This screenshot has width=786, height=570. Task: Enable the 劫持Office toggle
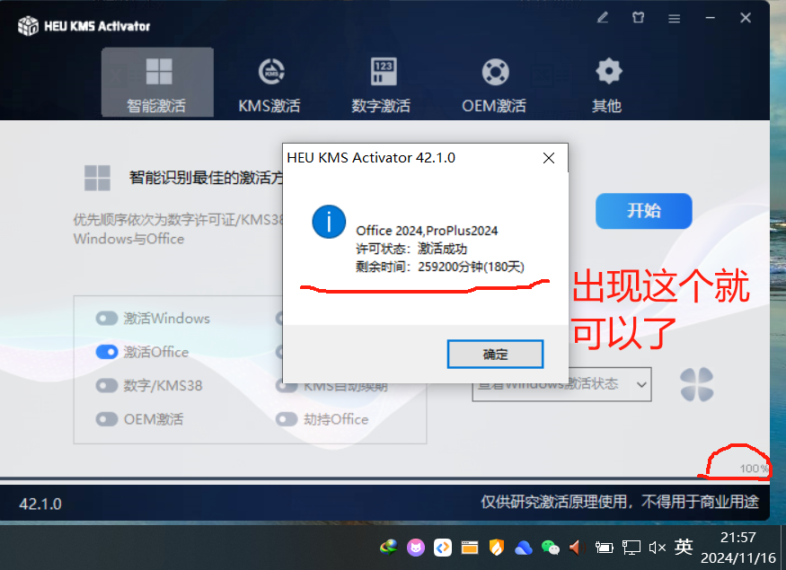click(287, 419)
